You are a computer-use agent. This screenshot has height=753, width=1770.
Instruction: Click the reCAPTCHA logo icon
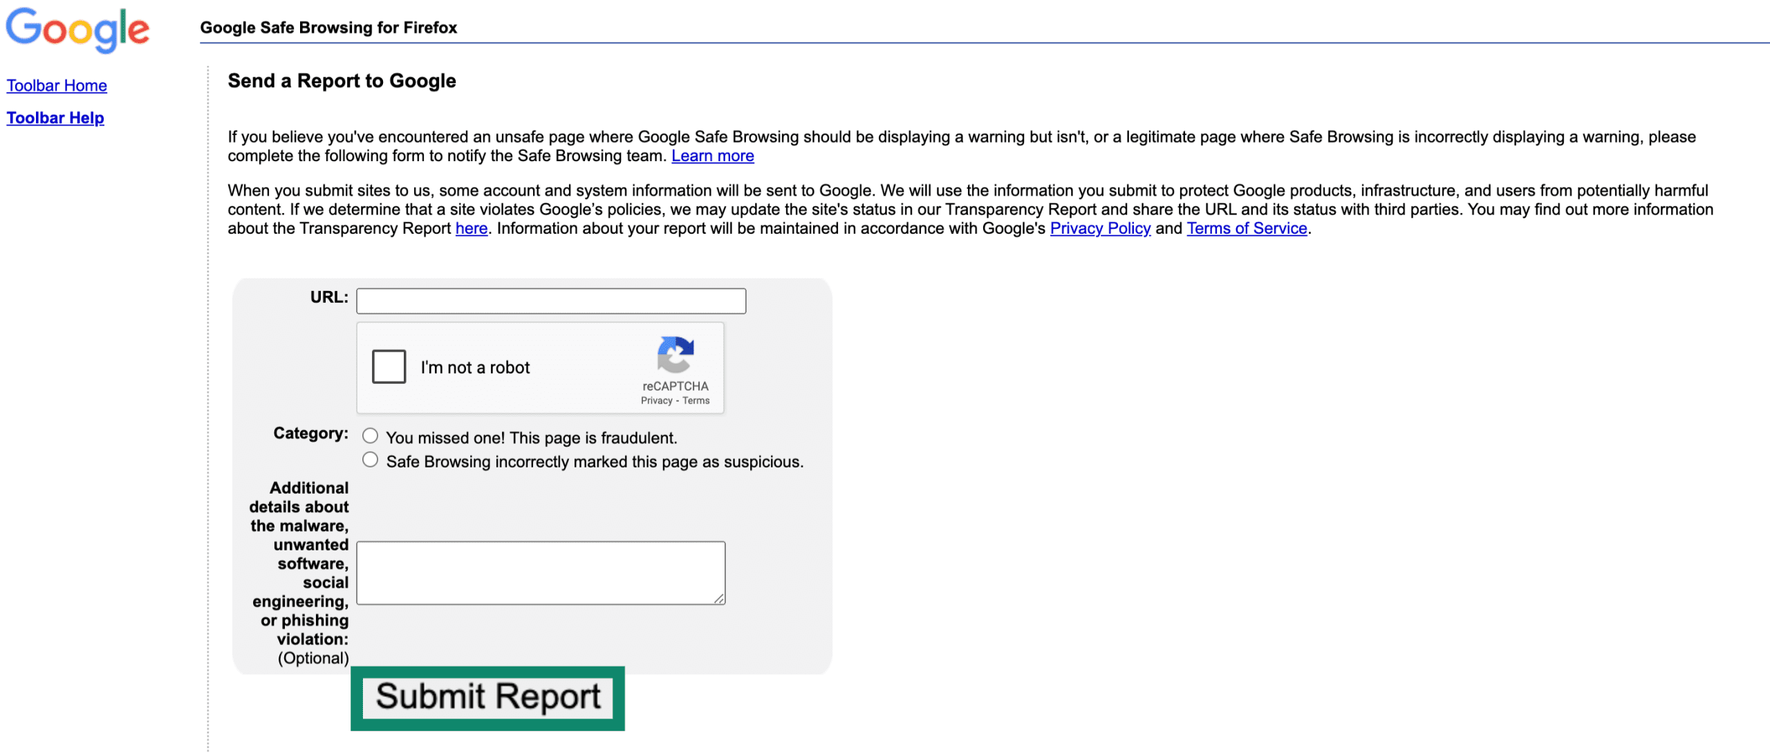675,354
